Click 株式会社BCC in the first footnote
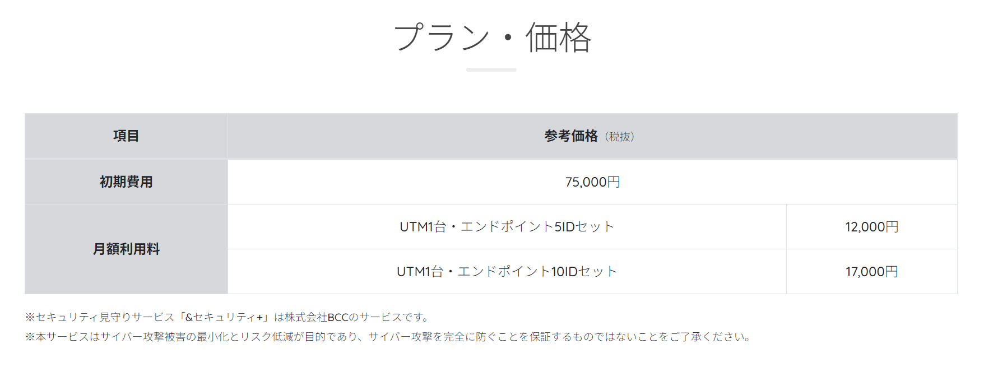 [x=317, y=317]
